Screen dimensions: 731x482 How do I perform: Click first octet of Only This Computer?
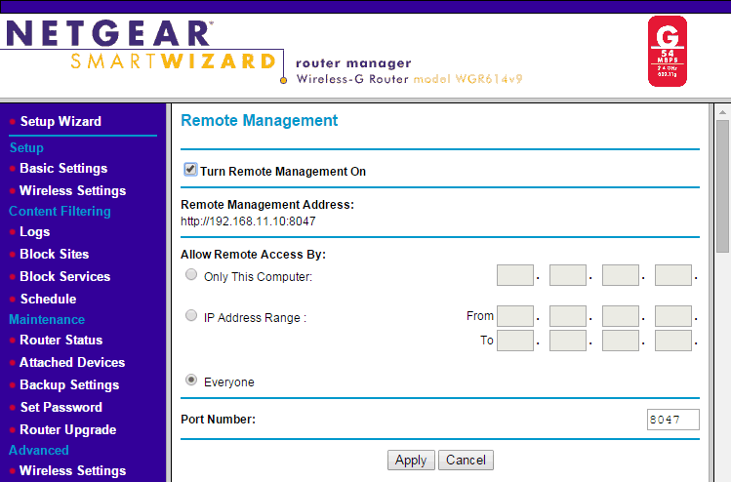(514, 275)
